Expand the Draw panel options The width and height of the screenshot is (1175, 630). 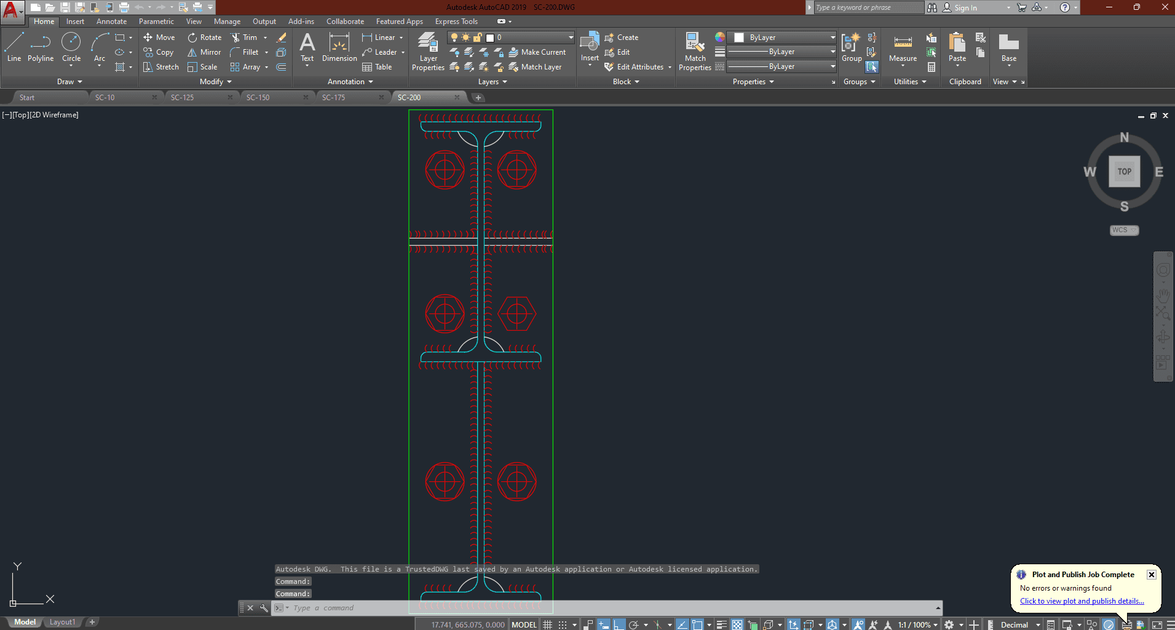click(69, 82)
